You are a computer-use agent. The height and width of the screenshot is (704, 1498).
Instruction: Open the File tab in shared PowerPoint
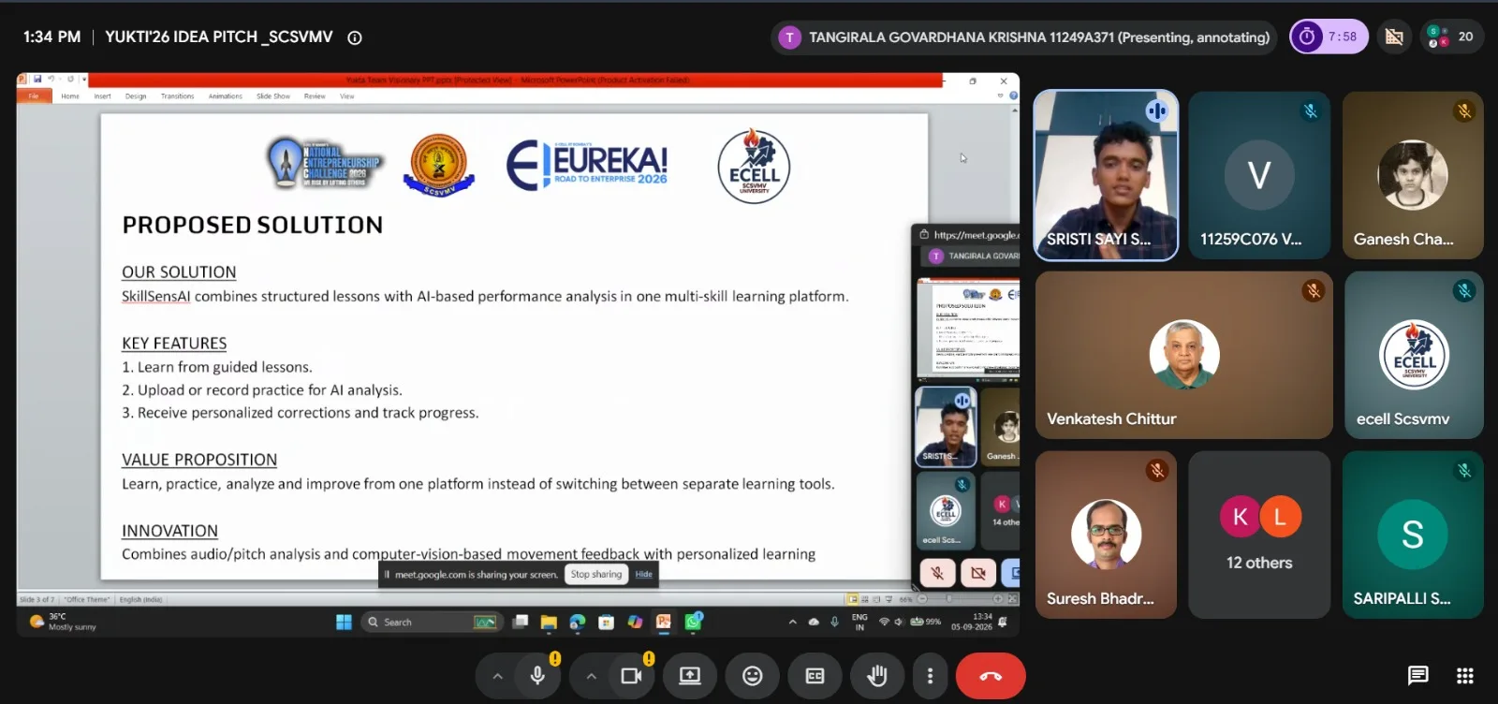click(34, 95)
